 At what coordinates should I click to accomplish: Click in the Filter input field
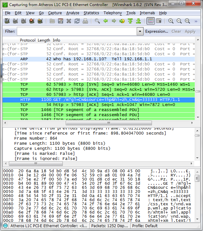coord(77,31)
